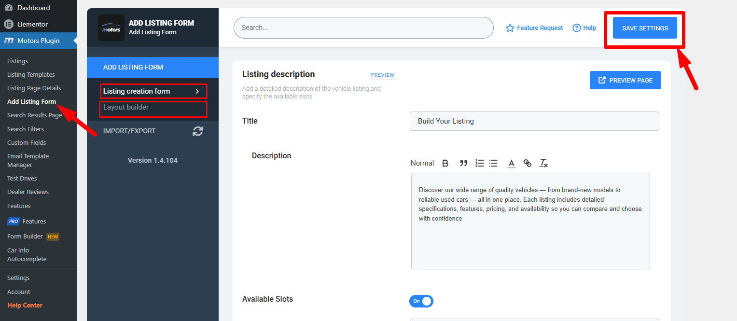Open the Normal text style dropdown
Screen dimensions: 737x321
pos(422,163)
